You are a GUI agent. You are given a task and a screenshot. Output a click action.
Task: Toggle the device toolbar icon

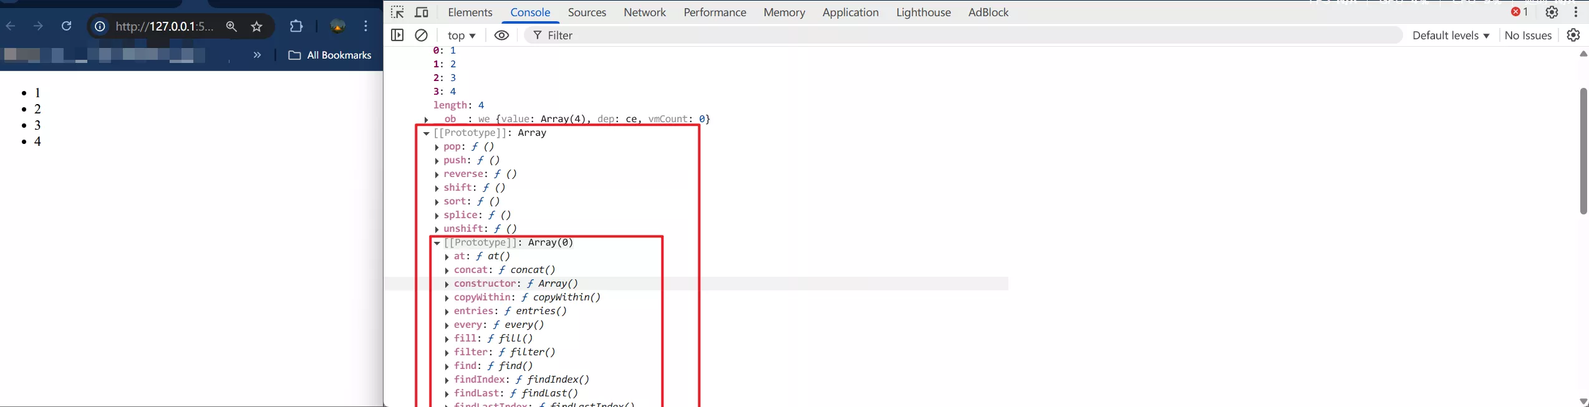click(422, 12)
